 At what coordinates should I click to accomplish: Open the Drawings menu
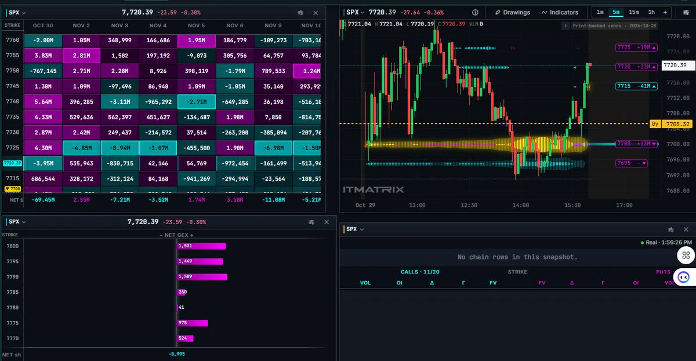coord(512,12)
